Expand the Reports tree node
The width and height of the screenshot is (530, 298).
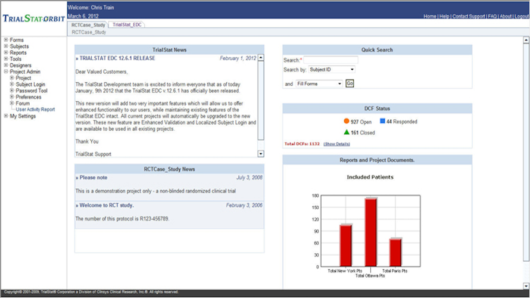(x=6, y=52)
